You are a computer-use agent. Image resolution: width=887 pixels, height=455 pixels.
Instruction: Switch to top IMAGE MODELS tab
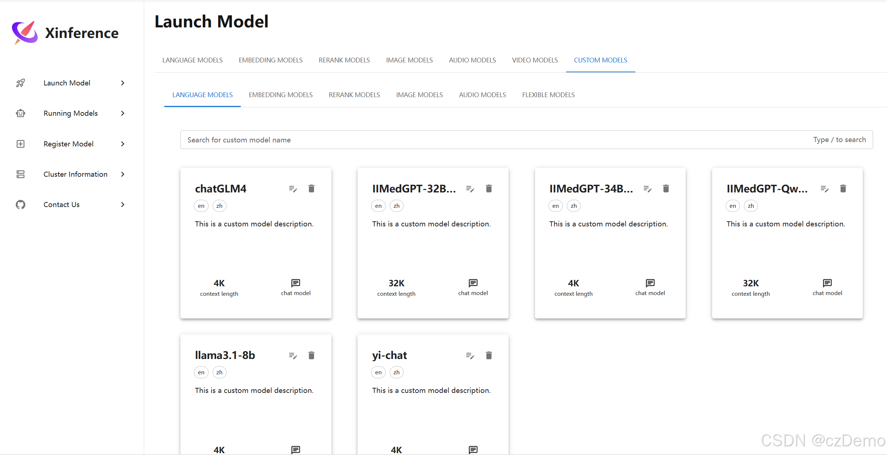point(409,60)
